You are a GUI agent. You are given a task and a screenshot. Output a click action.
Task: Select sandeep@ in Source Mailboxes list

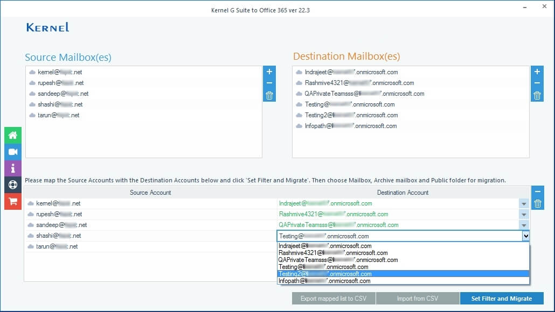pos(59,94)
